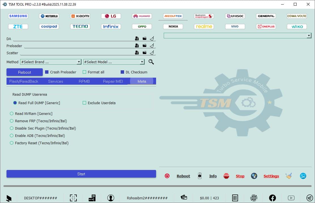The height and width of the screenshot is (203, 315).
Task: Expand the log panel dropdown on the right
Action: (308, 35)
